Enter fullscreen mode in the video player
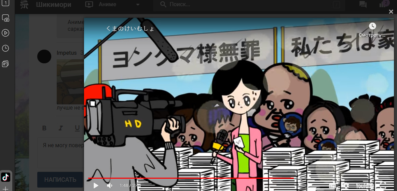 383,186
